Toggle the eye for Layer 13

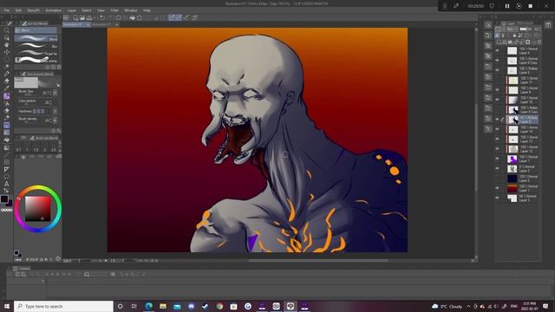497,140
